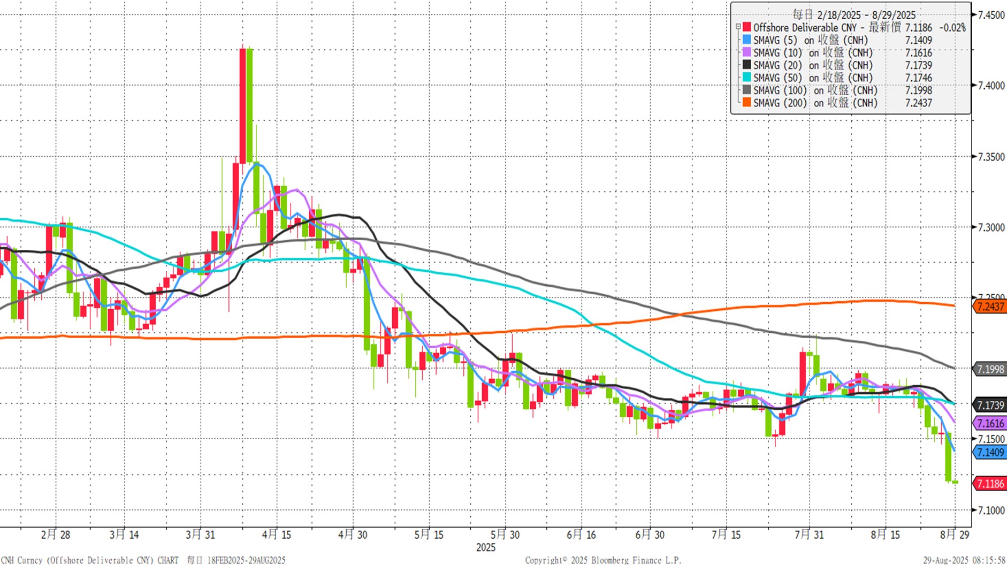Click the 5月 15 date axis label
This screenshot has height=566, width=1007.
[x=429, y=534]
